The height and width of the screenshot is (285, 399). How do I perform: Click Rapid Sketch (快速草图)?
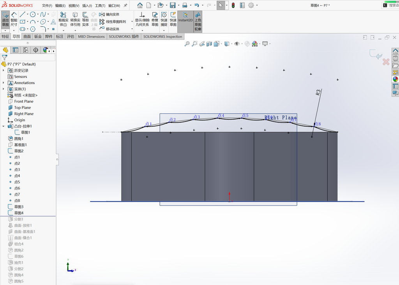click(173, 19)
